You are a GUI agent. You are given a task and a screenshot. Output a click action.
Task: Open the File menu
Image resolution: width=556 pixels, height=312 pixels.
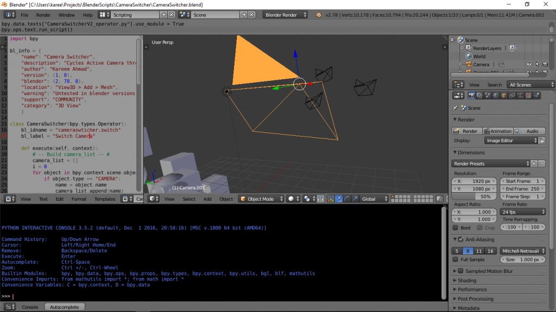[x=24, y=15]
